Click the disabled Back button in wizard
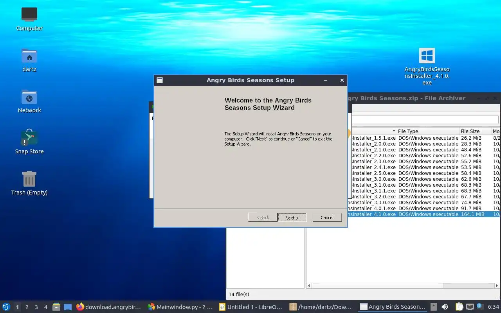This screenshot has width=501, height=313. pos(263,218)
